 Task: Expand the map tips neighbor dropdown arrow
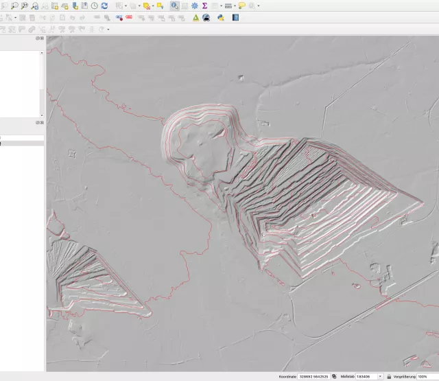258,5
